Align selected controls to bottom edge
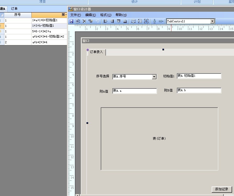This screenshot has height=196, width=234. pos(125,21)
